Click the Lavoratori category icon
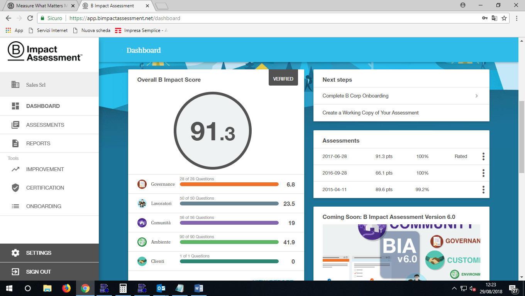Image resolution: width=525 pixels, height=296 pixels. pyautogui.click(x=142, y=203)
